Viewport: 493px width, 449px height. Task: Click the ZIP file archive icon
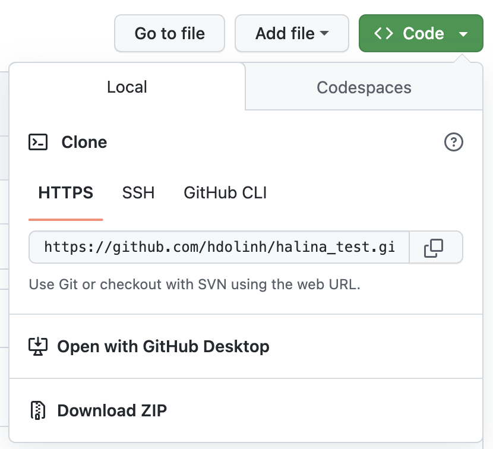click(38, 410)
